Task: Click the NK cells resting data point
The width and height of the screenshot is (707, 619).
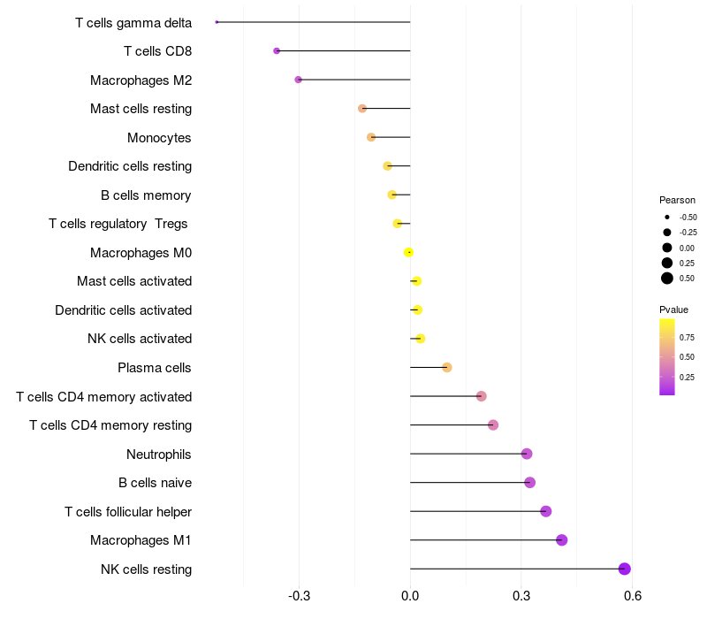Action: tap(625, 569)
